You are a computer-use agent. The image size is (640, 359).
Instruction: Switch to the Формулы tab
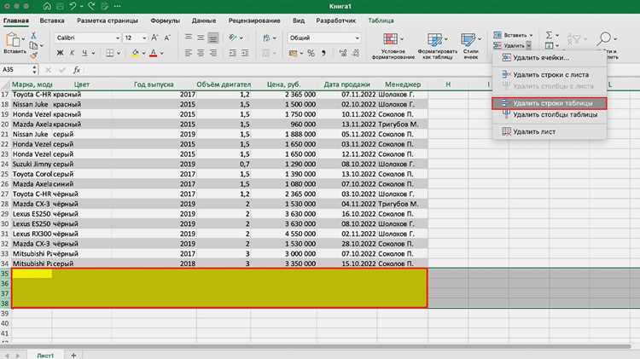(165, 20)
